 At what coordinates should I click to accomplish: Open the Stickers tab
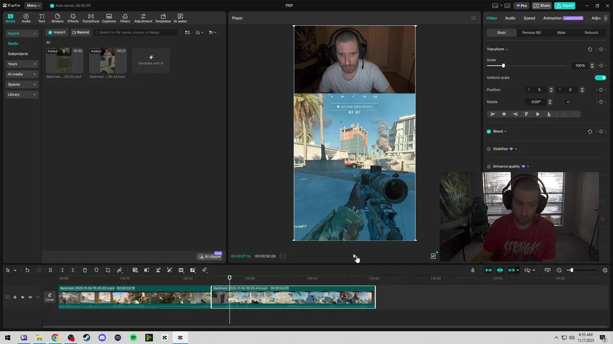coord(57,18)
